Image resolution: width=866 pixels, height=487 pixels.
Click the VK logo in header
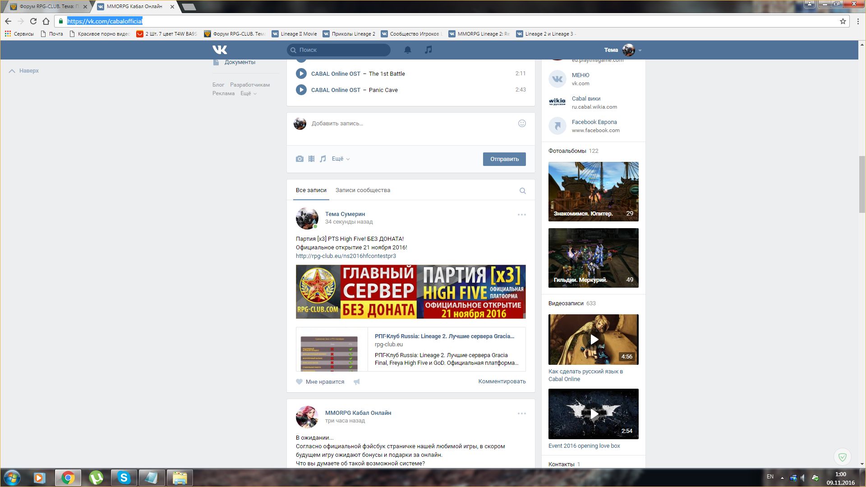pyautogui.click(x=220, y=50)
